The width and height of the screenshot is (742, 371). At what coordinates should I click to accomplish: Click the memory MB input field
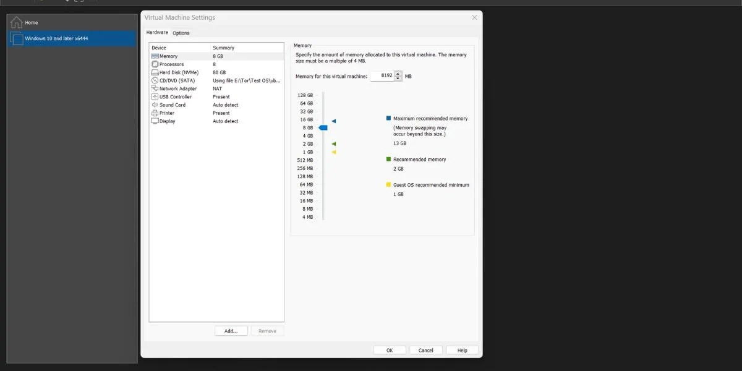(x=382, y=75)
